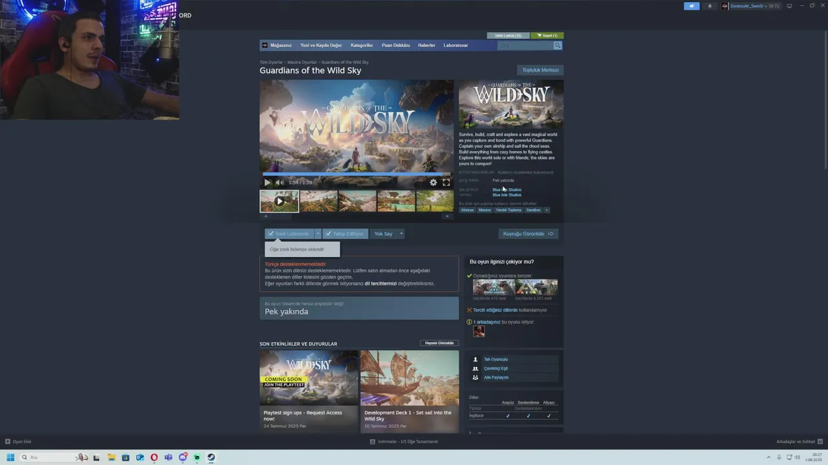Click the store search magnifier icon
Image resolution: width=828 pixels, height=465 pixels.
click(558, 45)
